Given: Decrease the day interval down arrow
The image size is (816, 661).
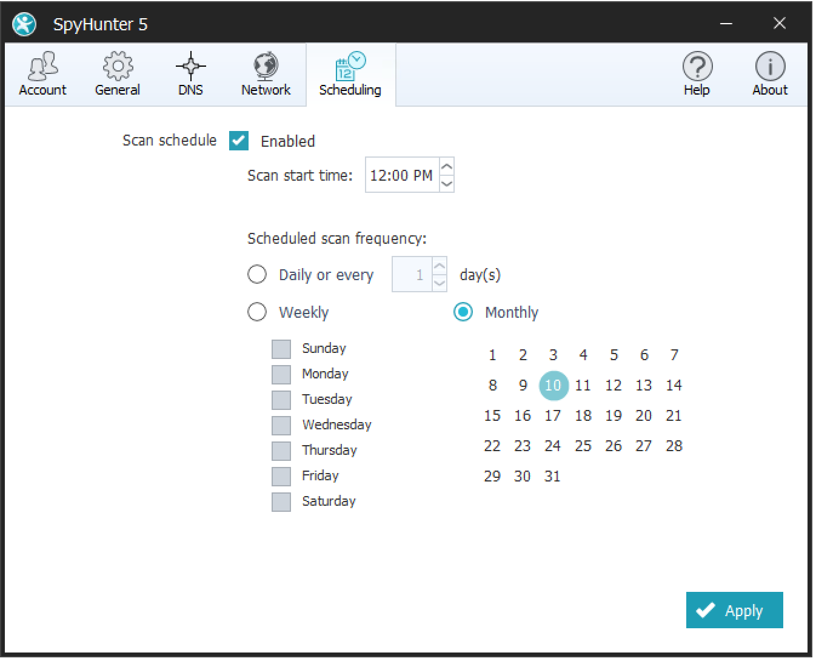Looking at the screenshot, I should coord(440,283).
